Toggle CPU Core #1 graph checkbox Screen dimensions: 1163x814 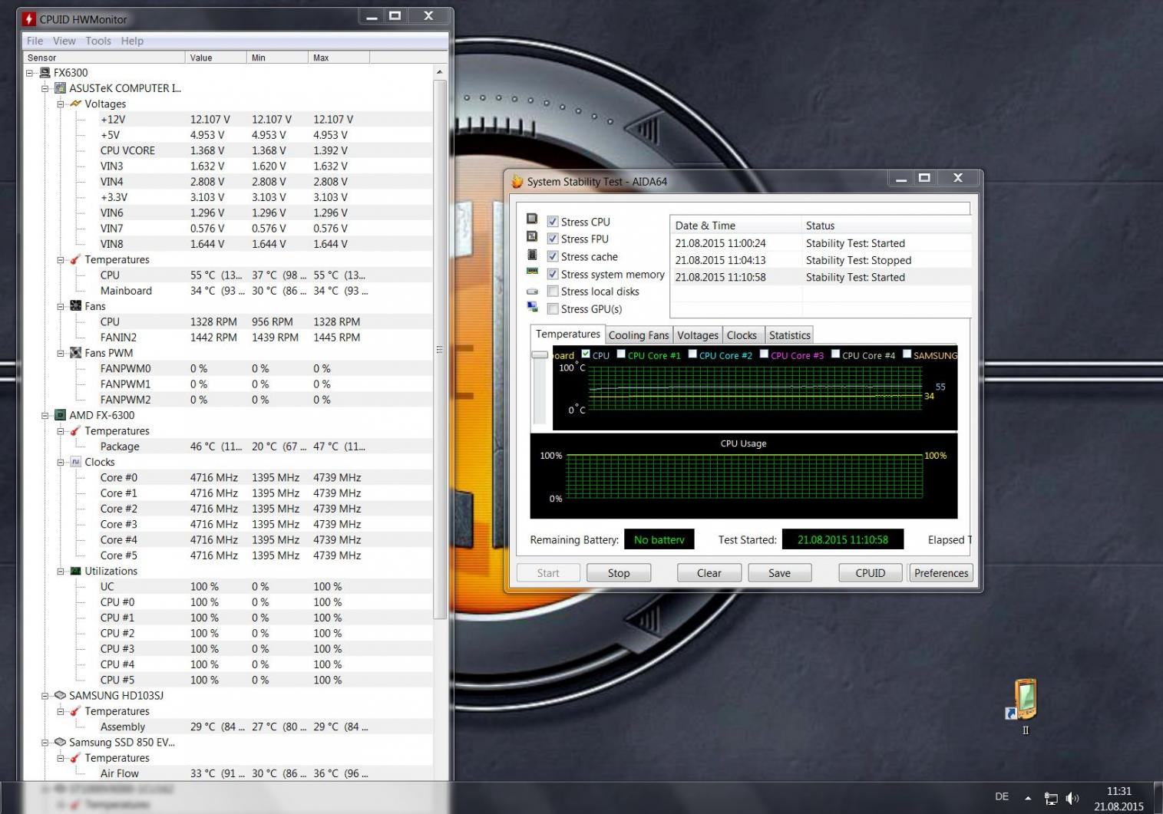[621, 354]
